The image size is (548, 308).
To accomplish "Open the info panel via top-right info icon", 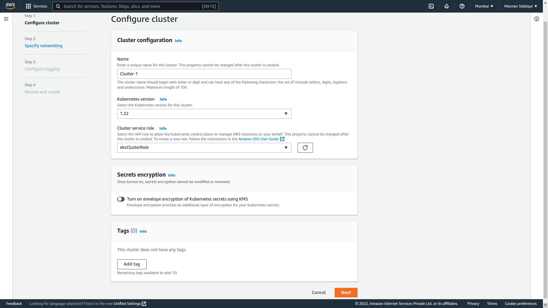I will (x=536, y=19).
